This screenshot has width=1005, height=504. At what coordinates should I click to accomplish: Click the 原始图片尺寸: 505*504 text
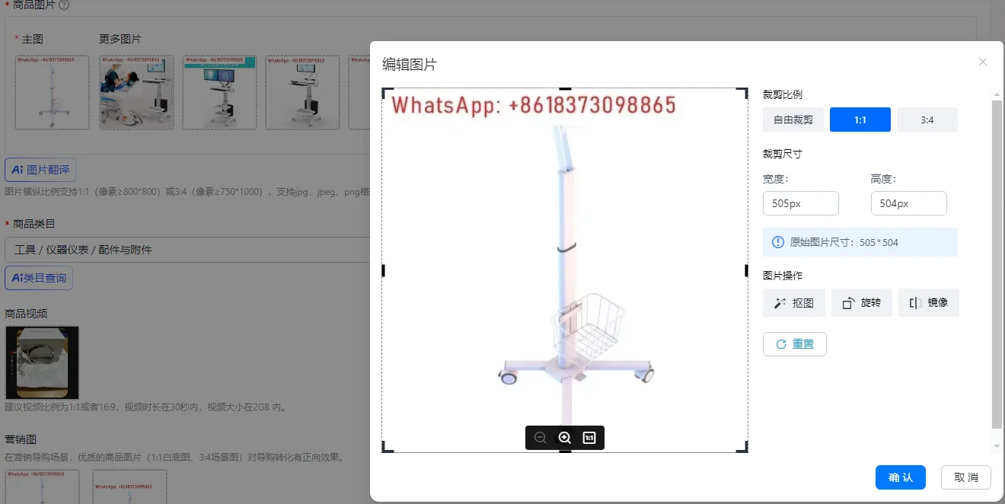coord(844,242)
